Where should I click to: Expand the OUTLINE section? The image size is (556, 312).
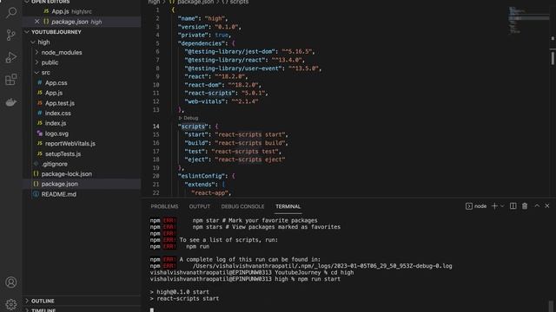tap(43, 301)
